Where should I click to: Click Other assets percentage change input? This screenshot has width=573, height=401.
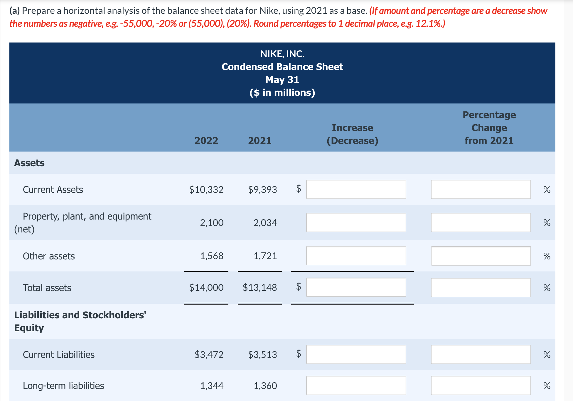click(x=481, y=256)
